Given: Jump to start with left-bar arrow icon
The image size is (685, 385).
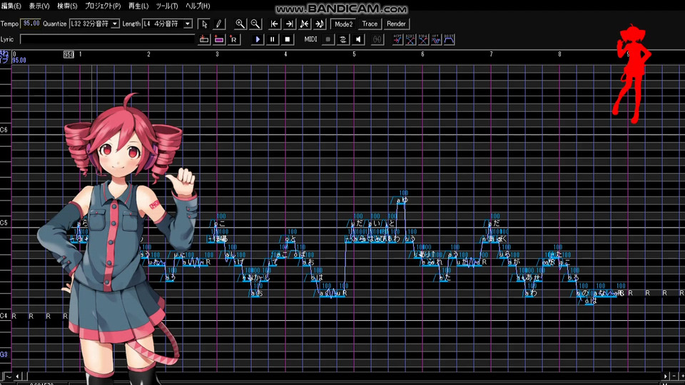Looking at the screenshot, I should 274,24.
